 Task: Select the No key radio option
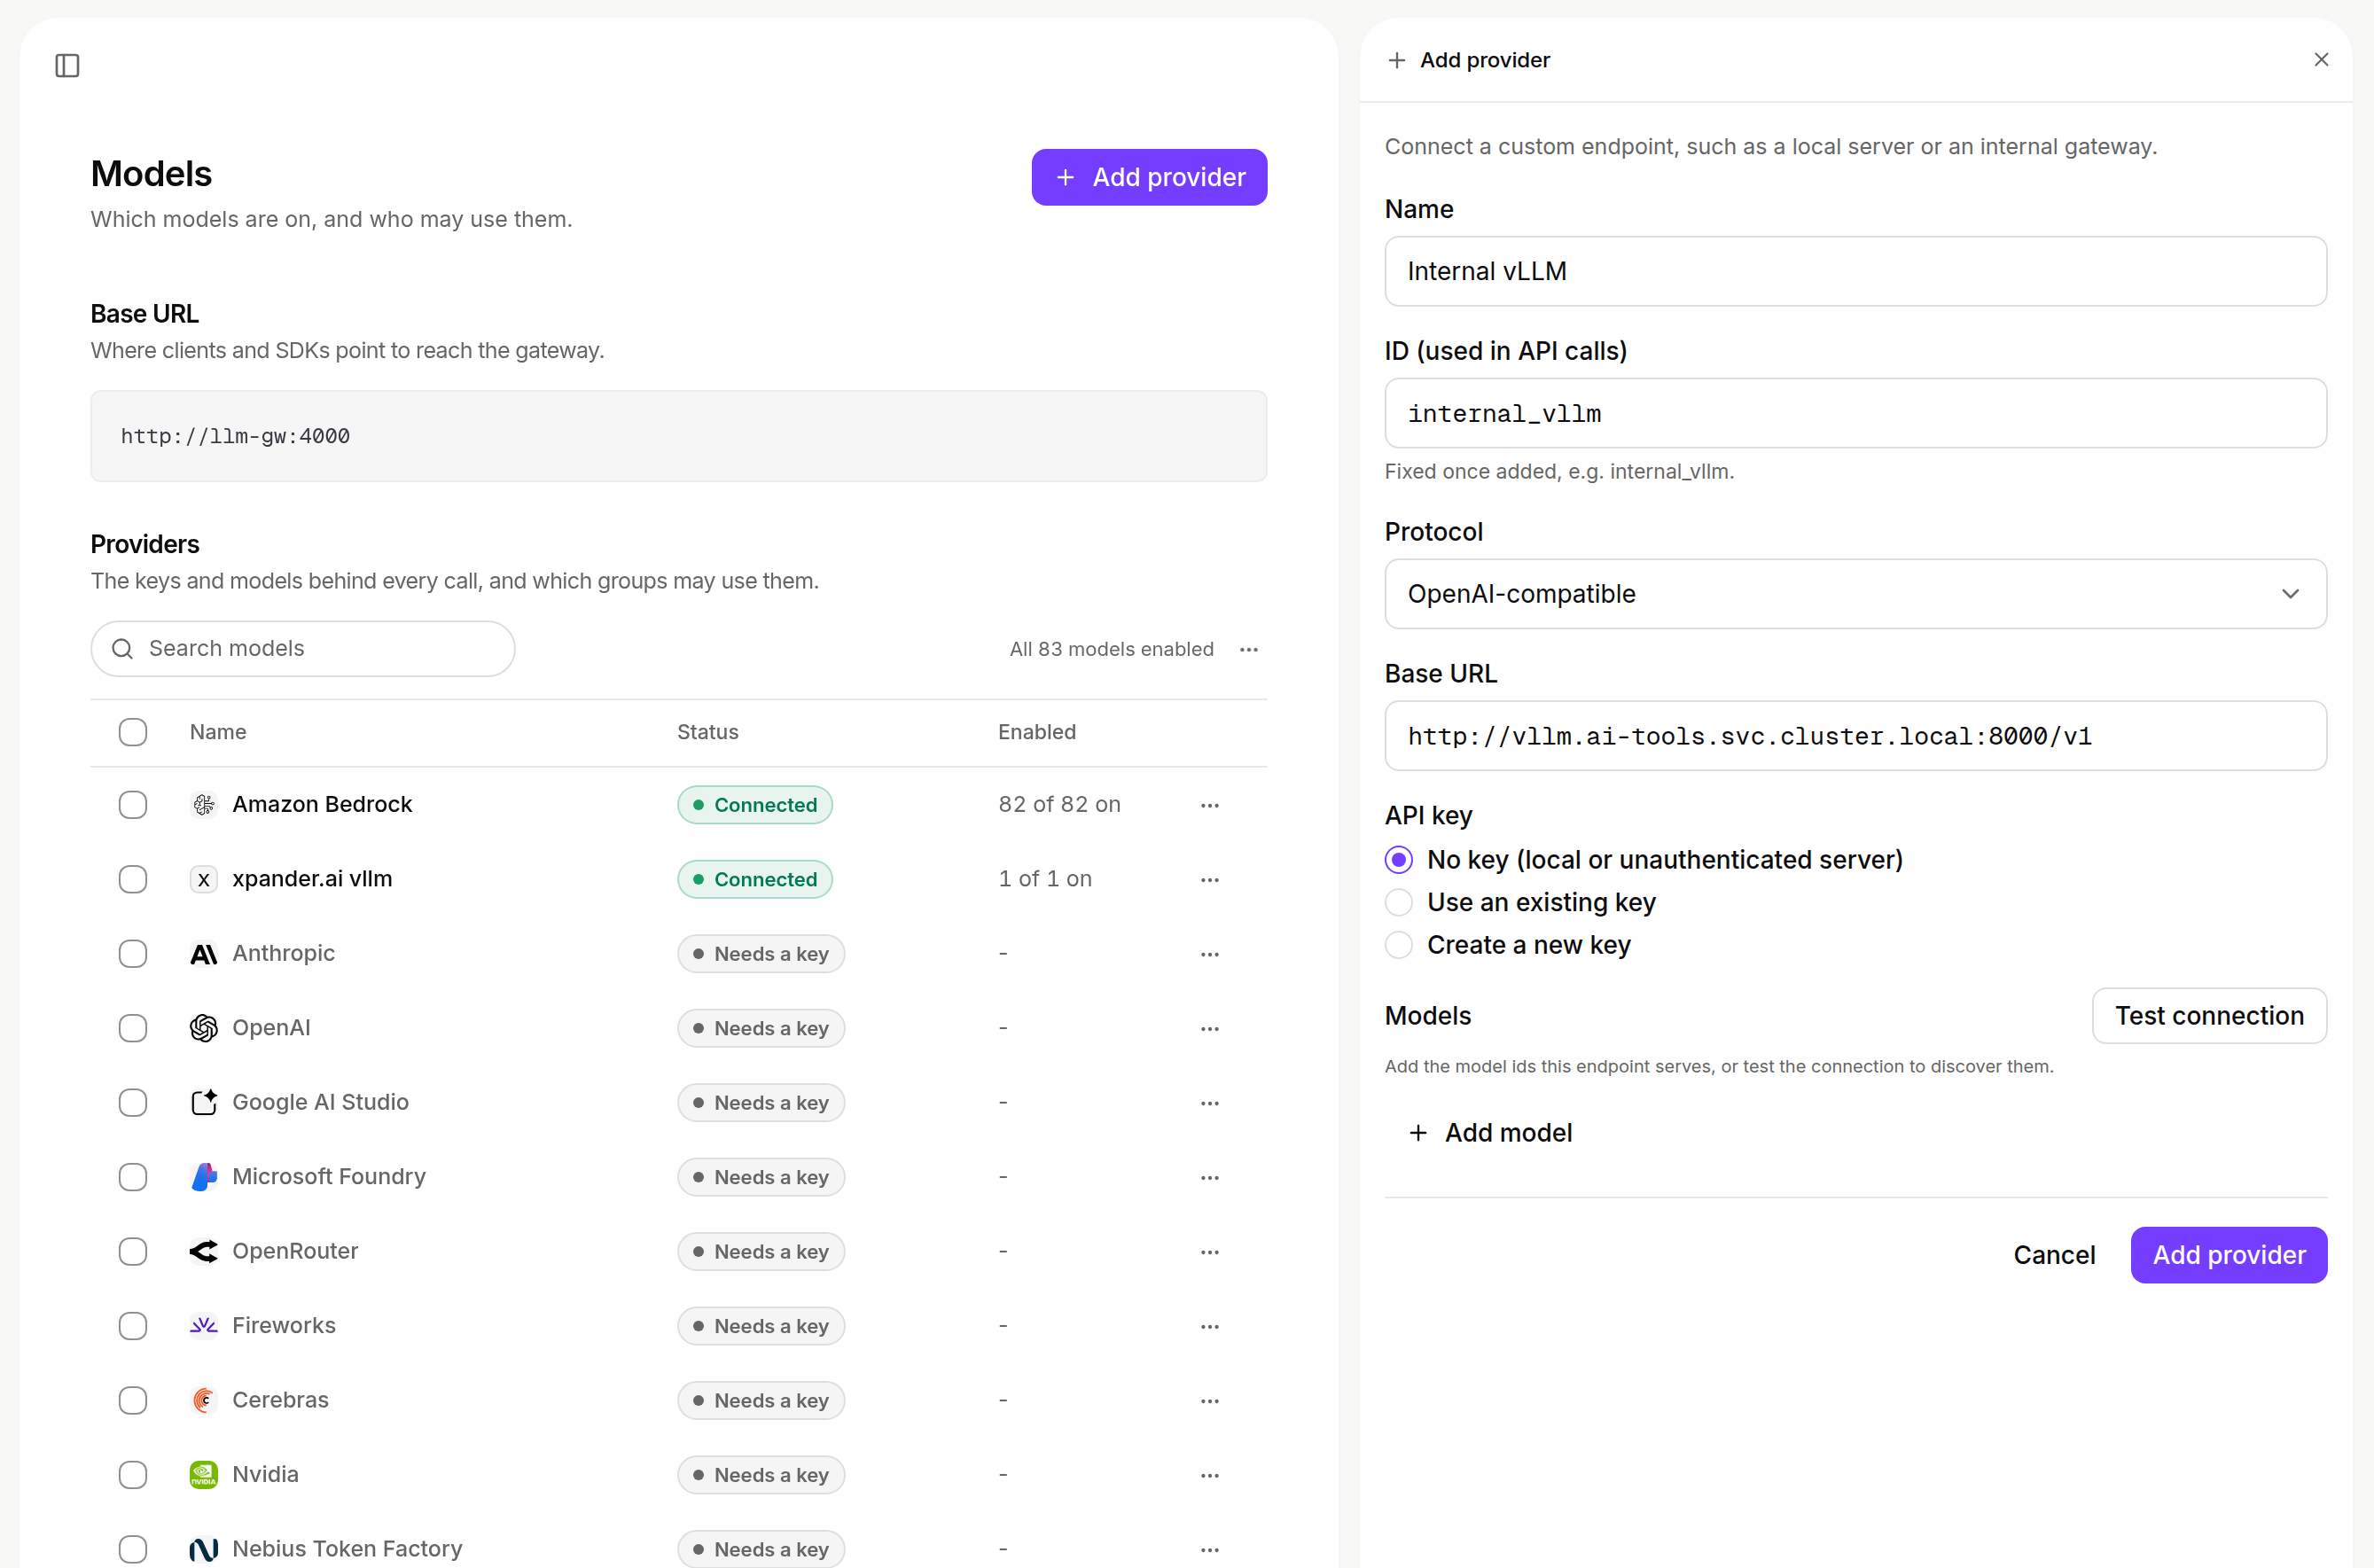click(1399, 860)
